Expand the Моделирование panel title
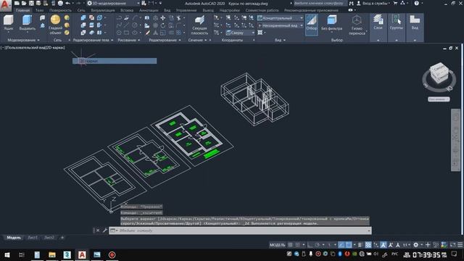Image resolution: width=464 pixels, height=261 pixels. (x=23, y=40)
